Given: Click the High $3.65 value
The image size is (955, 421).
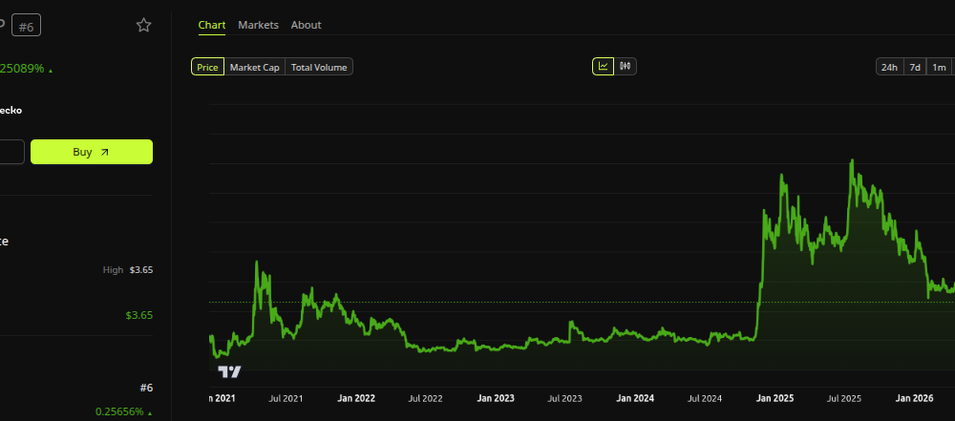Looking at the screenshot, I should click(x=140, y=270).
